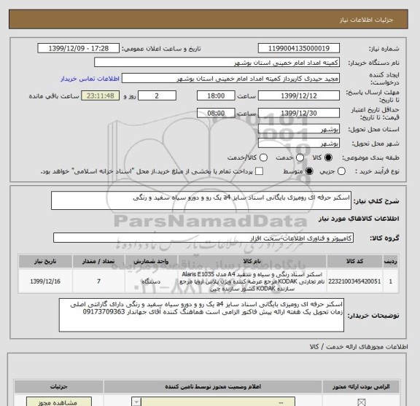Click the response deadline date 1399/12/12

point(299,95)
